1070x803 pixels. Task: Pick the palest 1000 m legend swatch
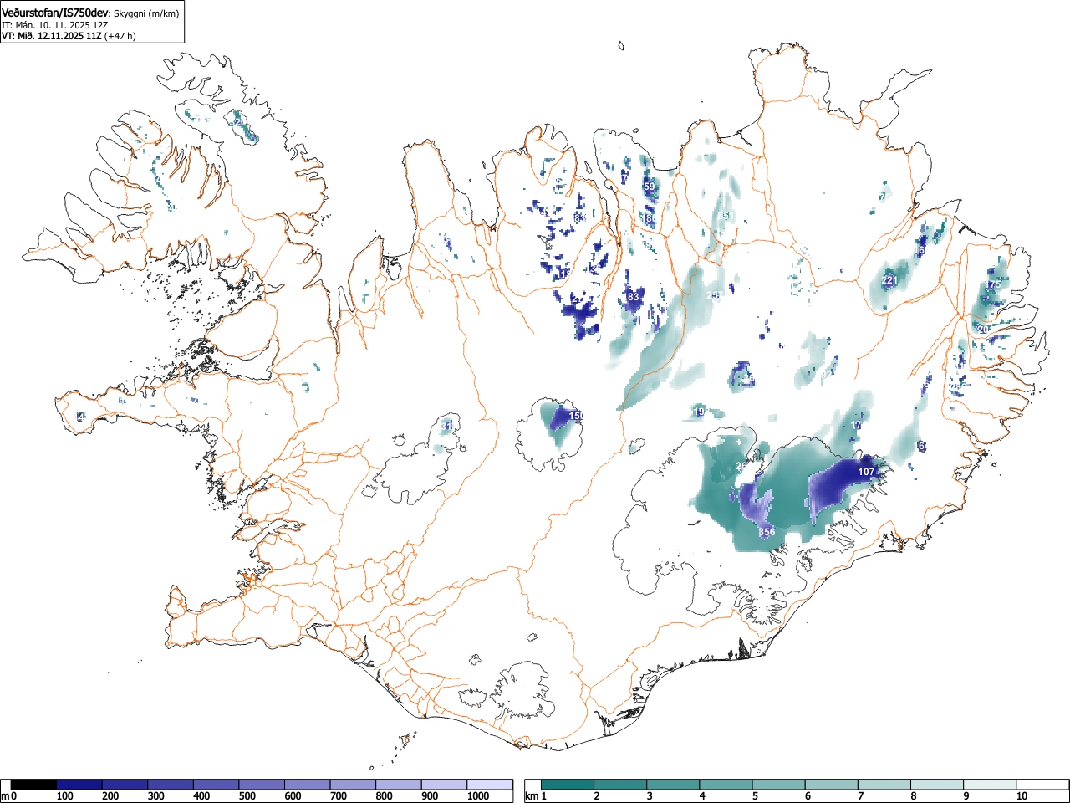click(x=490, y=785)
